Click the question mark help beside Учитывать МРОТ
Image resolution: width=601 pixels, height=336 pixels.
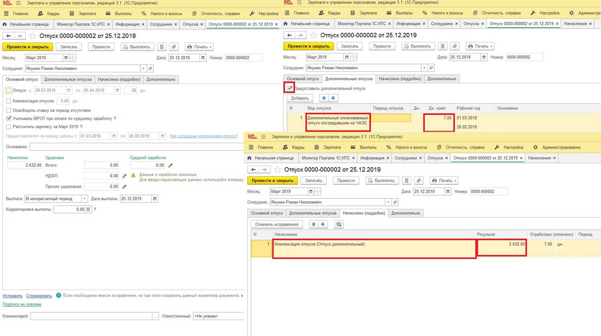pyautogui.click(x=115, y=118)
